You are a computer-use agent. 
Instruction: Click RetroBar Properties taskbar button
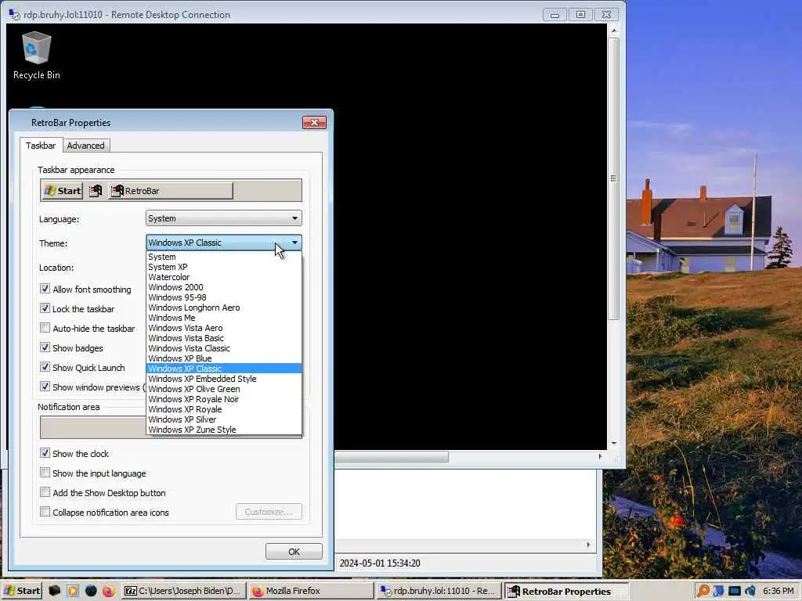tap(565, 592)
